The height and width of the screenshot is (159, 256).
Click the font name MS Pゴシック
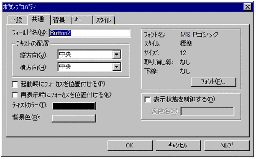point(199,34)
